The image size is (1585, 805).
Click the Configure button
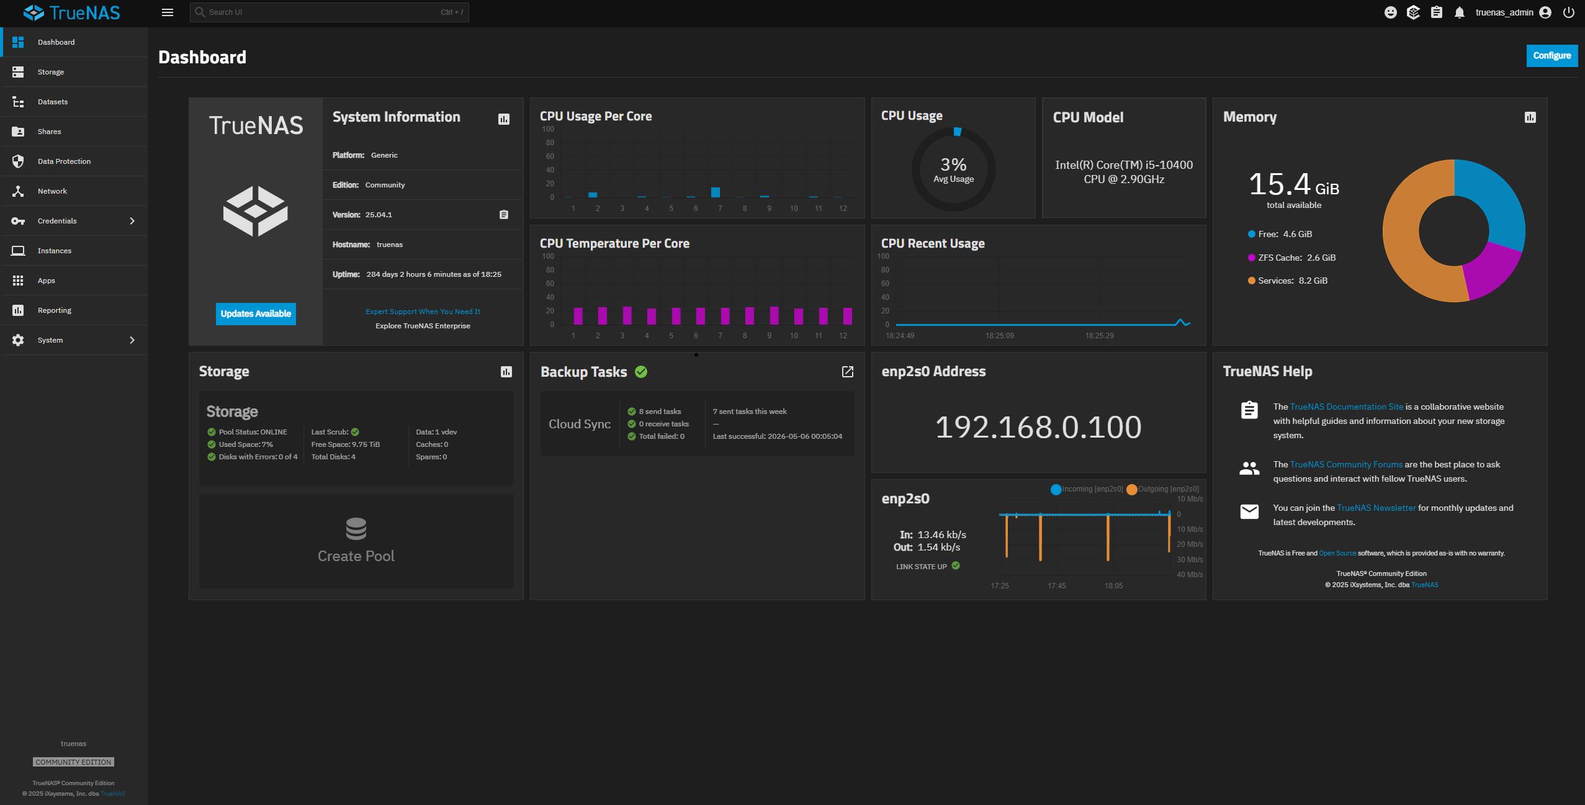(x=1552, y=56)
